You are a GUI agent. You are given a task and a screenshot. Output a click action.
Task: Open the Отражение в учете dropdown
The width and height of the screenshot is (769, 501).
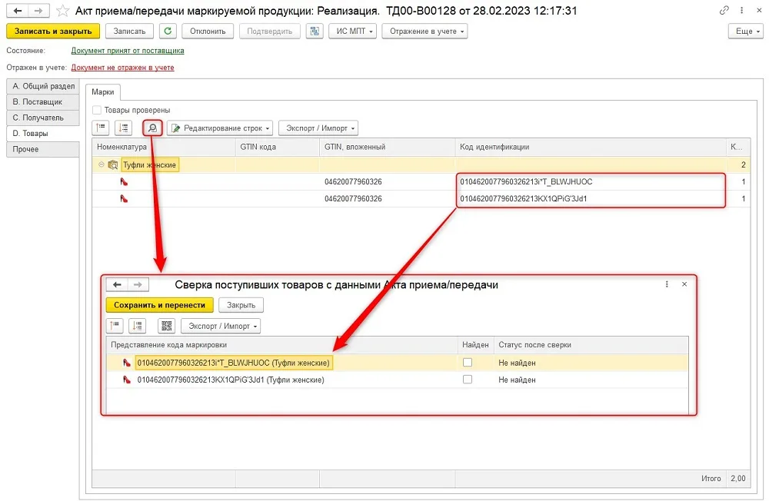[x=424, y=31]
